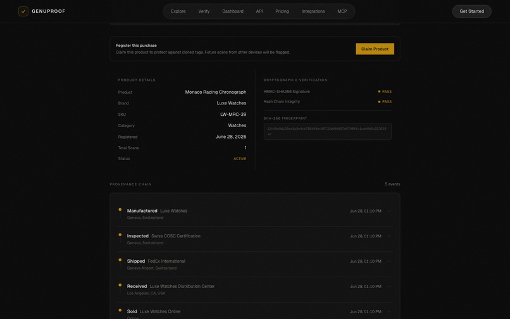
Task: Click the Manufactured row timestamp Jun 28, 01:10 PM
Action: [365, 211]
